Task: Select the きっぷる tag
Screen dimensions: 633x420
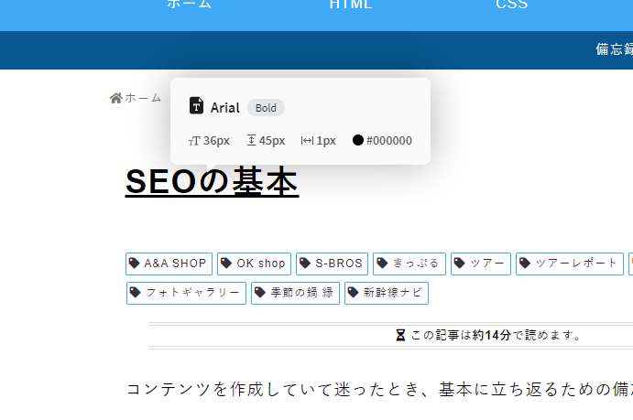Action: (409, 264)
